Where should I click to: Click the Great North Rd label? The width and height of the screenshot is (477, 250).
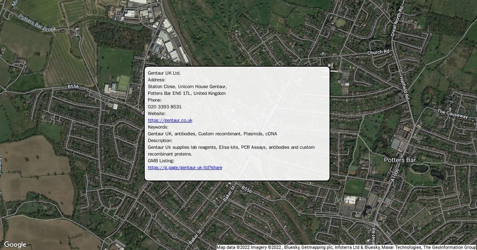point(397,22)
